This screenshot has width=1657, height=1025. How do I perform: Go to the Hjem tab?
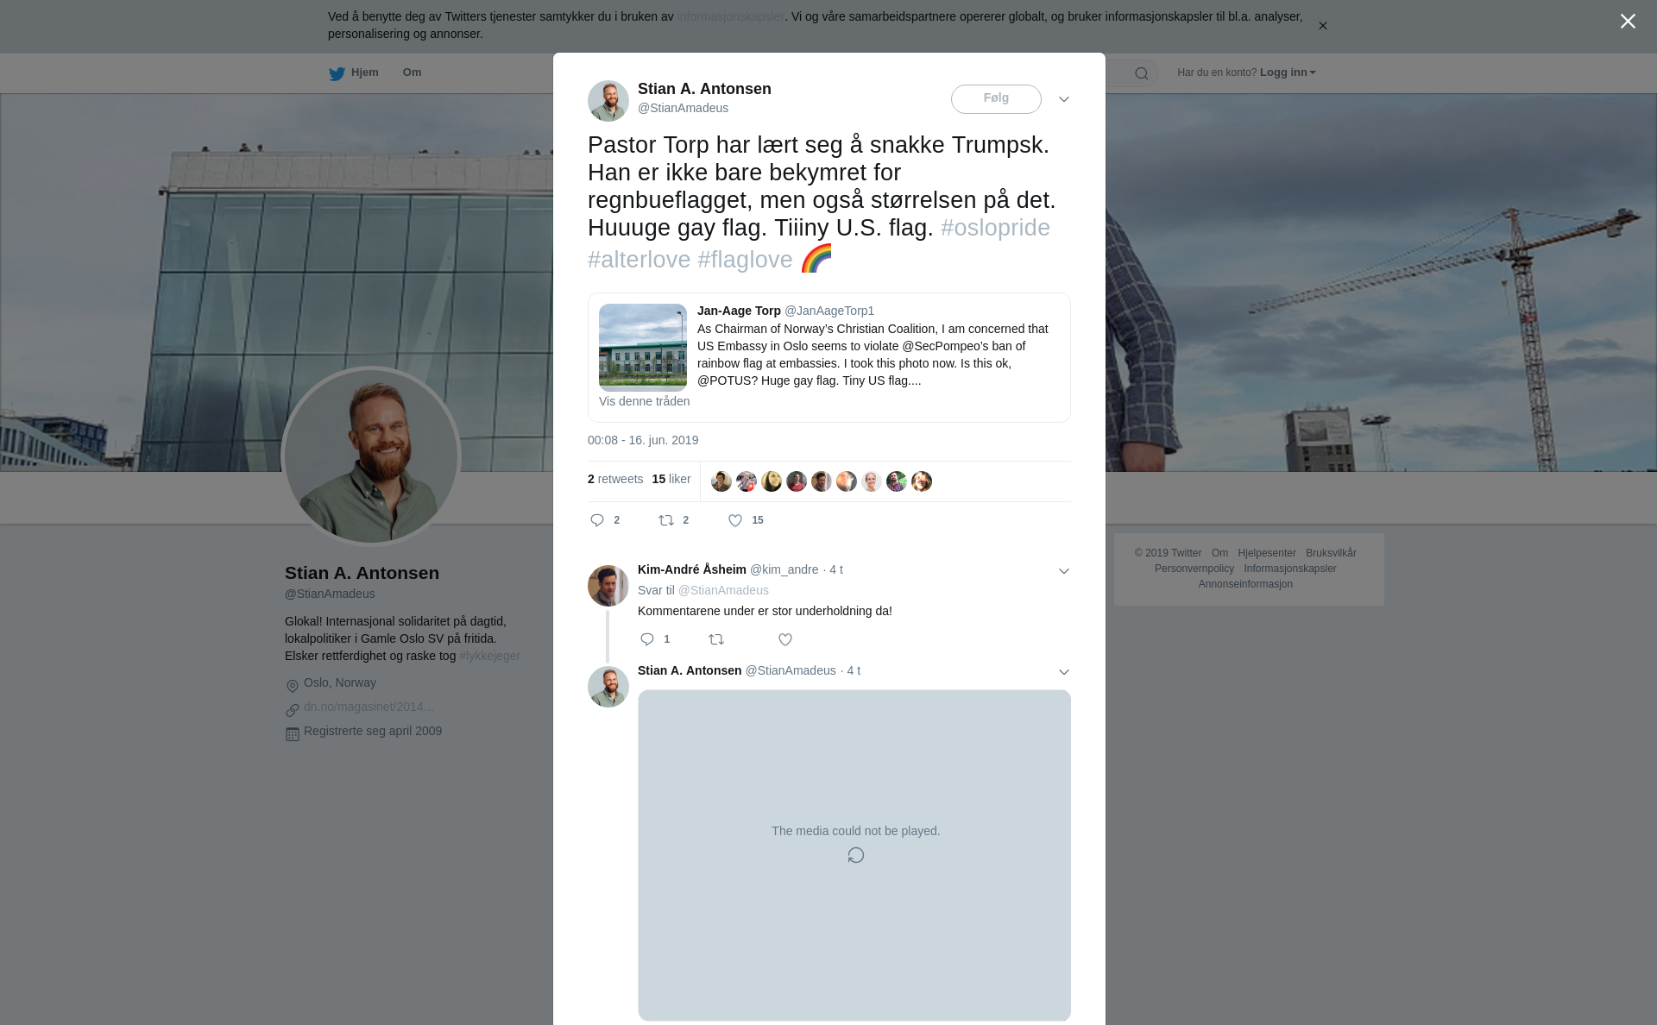(354, 72)
